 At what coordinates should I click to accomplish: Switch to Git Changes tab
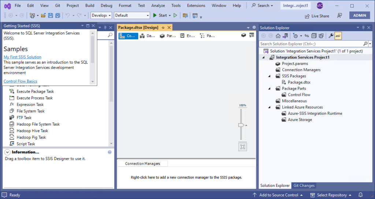pyautogui.click(x=304, y=185)
